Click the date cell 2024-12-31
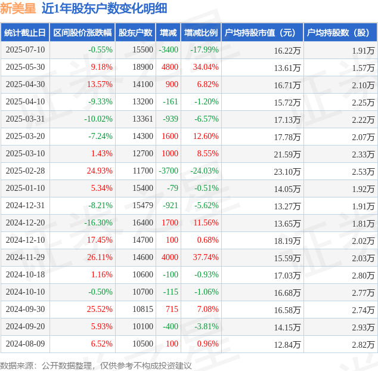378x371 pixels. (x=25, y=206)
